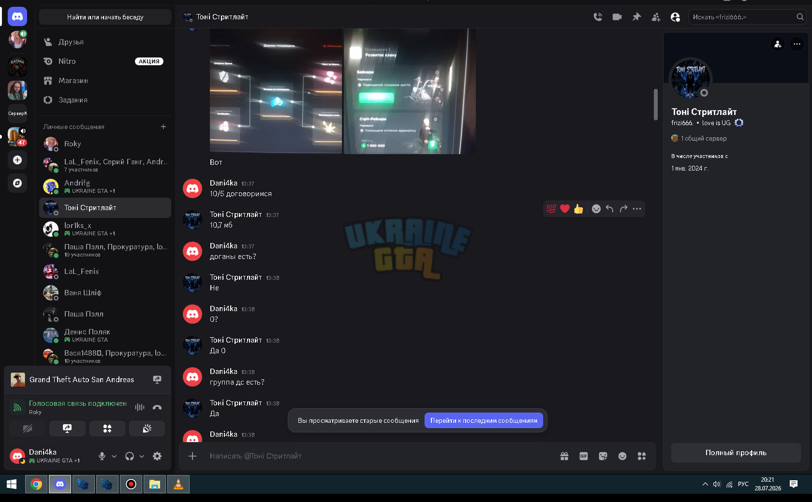Add a server with plus icon

point(17,160)
